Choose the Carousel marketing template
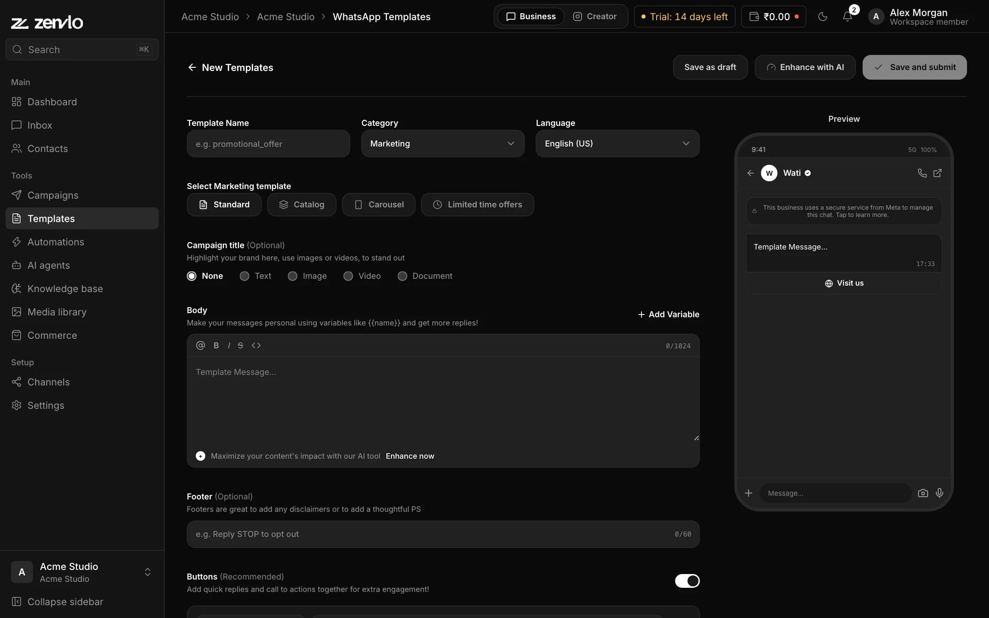The width and height of the screenshot is (989, 618). click(x=379, y=205)
